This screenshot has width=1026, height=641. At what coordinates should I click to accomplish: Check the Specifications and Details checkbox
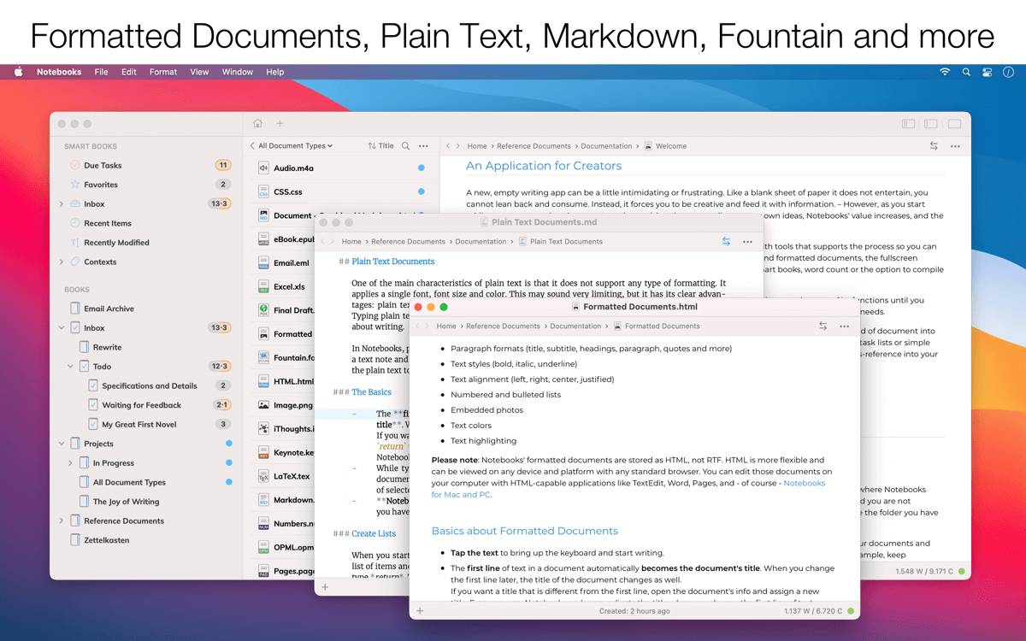click(93, 386)
